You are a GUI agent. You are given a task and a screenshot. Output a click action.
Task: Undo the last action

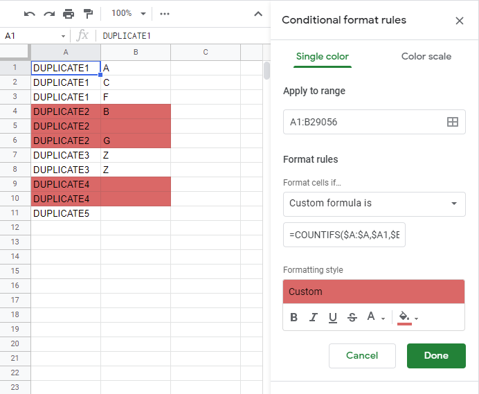29,14
